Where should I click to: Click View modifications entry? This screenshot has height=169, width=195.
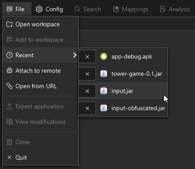click(x=40, y=122)
